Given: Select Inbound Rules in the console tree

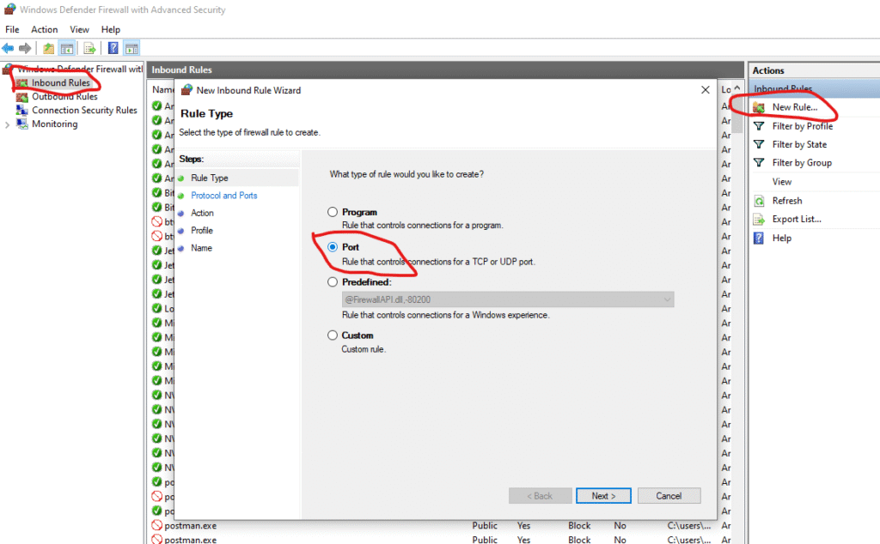Looking at the screenshot, I should coord(61,83).
